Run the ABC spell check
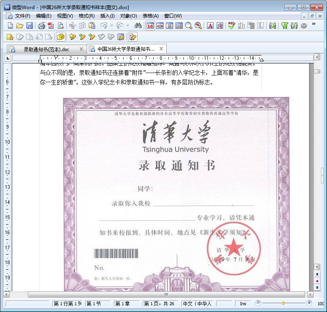 231,26
